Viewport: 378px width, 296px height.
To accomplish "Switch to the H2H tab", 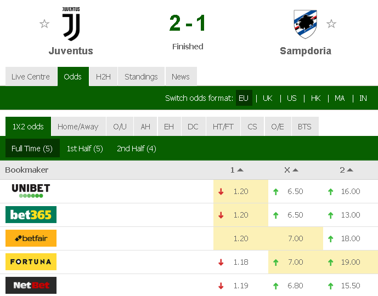I will [x=103, y=77].
